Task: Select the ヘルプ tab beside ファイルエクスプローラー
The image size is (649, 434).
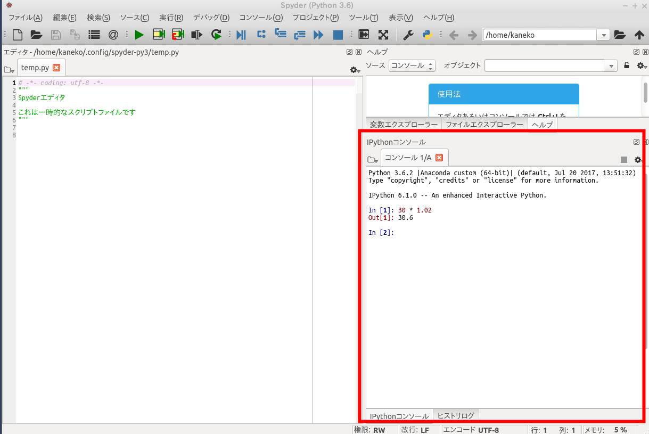Action: click(x=543, y=125)
